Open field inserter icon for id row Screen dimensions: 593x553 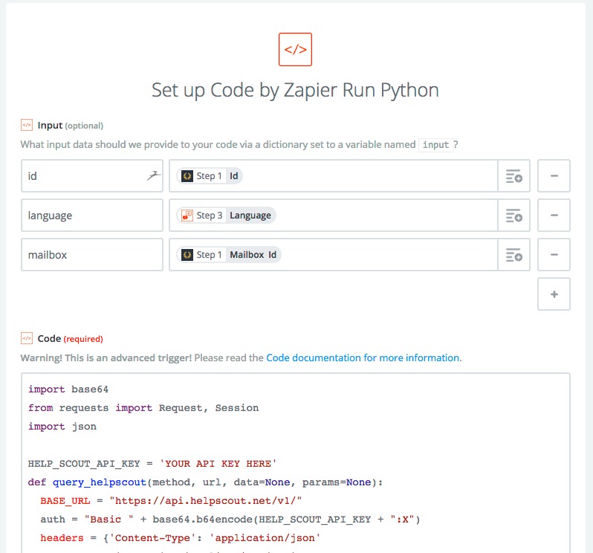pyautogui.click(x=514, y=176)
